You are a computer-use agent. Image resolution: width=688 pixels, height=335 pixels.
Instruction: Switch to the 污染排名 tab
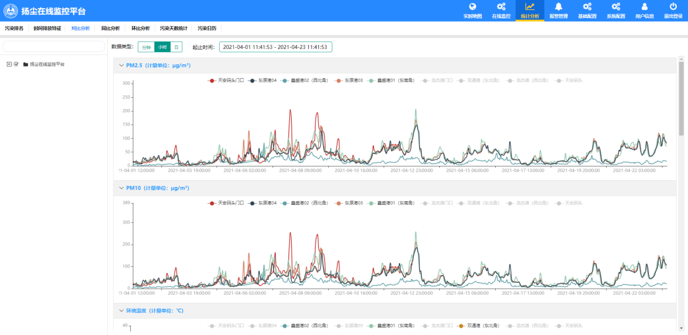click(14, 28)
